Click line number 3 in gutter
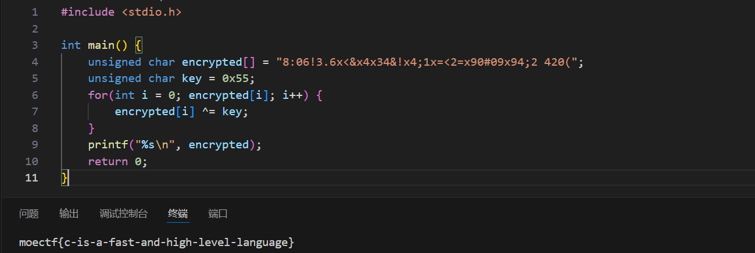 coord(35,45)
